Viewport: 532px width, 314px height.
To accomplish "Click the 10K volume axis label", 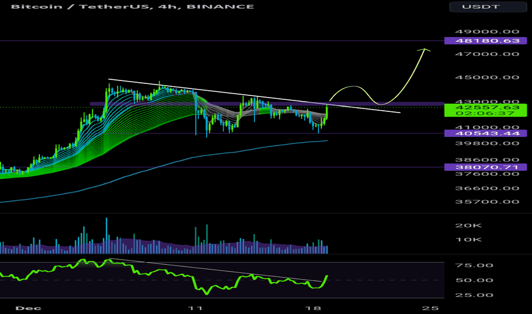I will pos(468,240).
